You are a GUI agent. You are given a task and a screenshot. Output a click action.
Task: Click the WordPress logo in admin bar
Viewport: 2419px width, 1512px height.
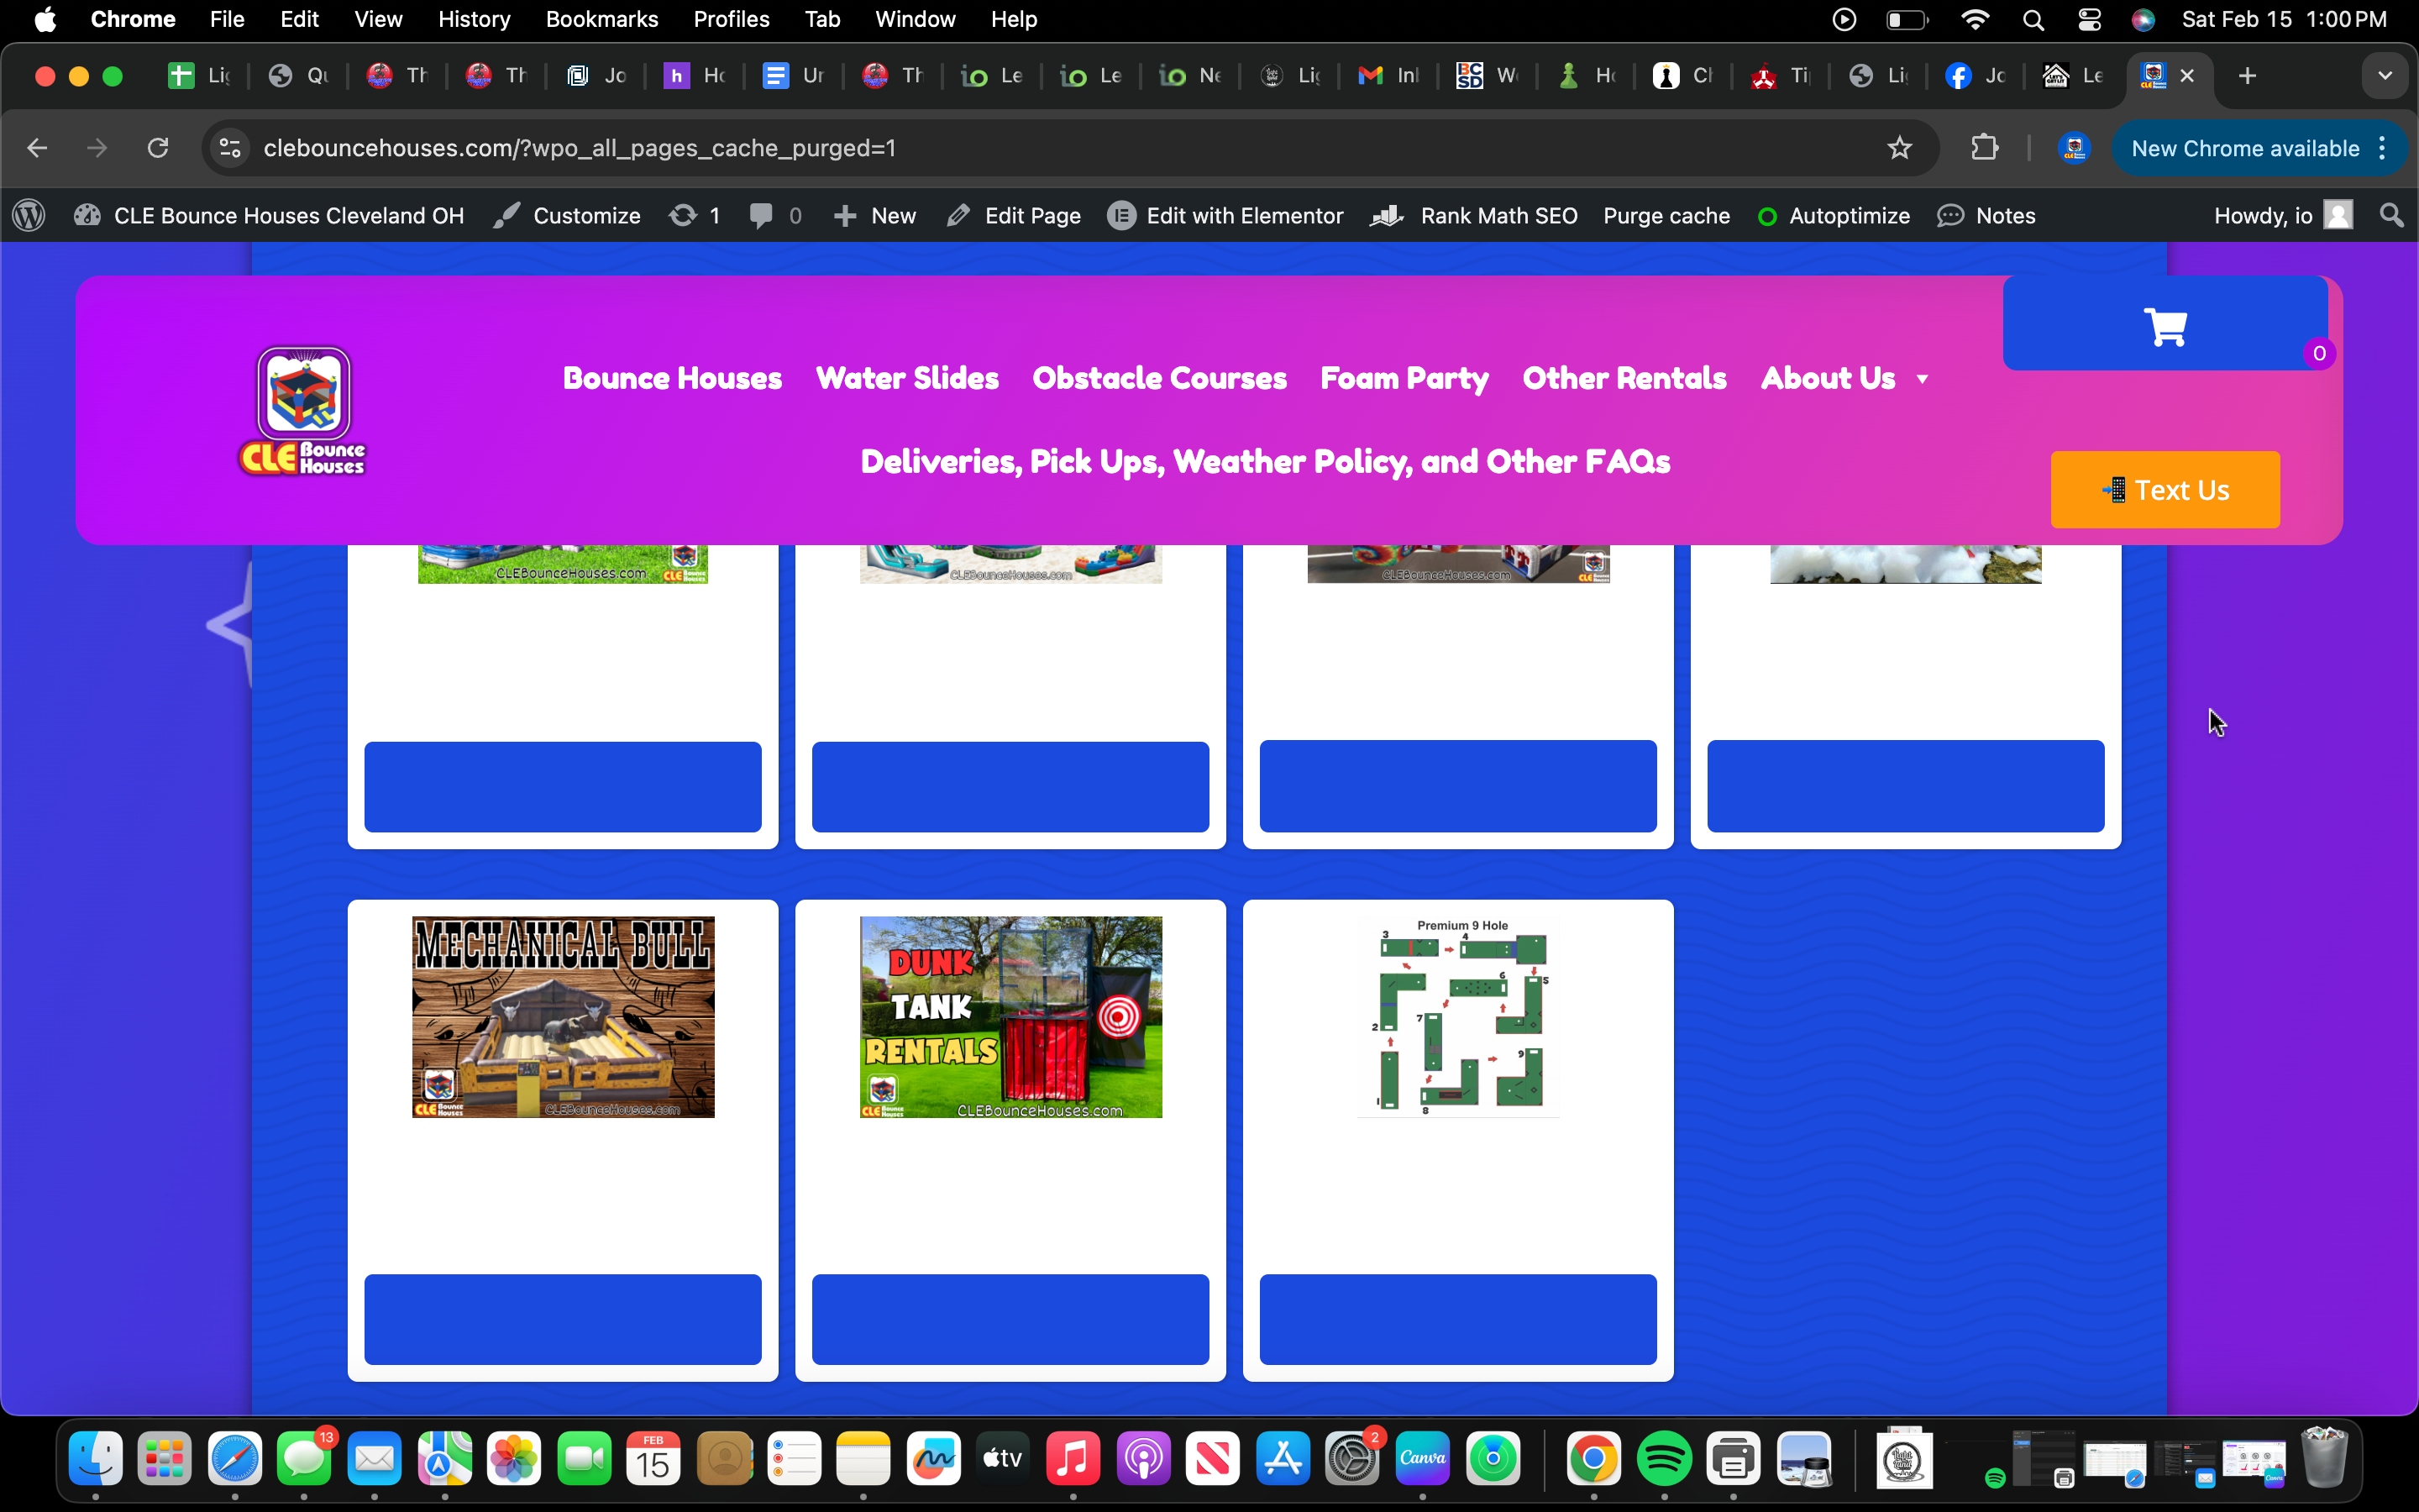(x=29, y=216)
